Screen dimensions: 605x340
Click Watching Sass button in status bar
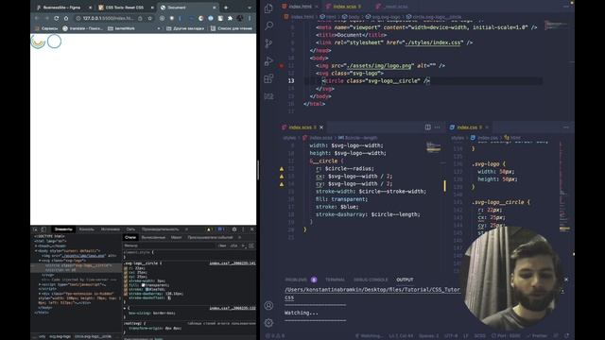[369, 336]
